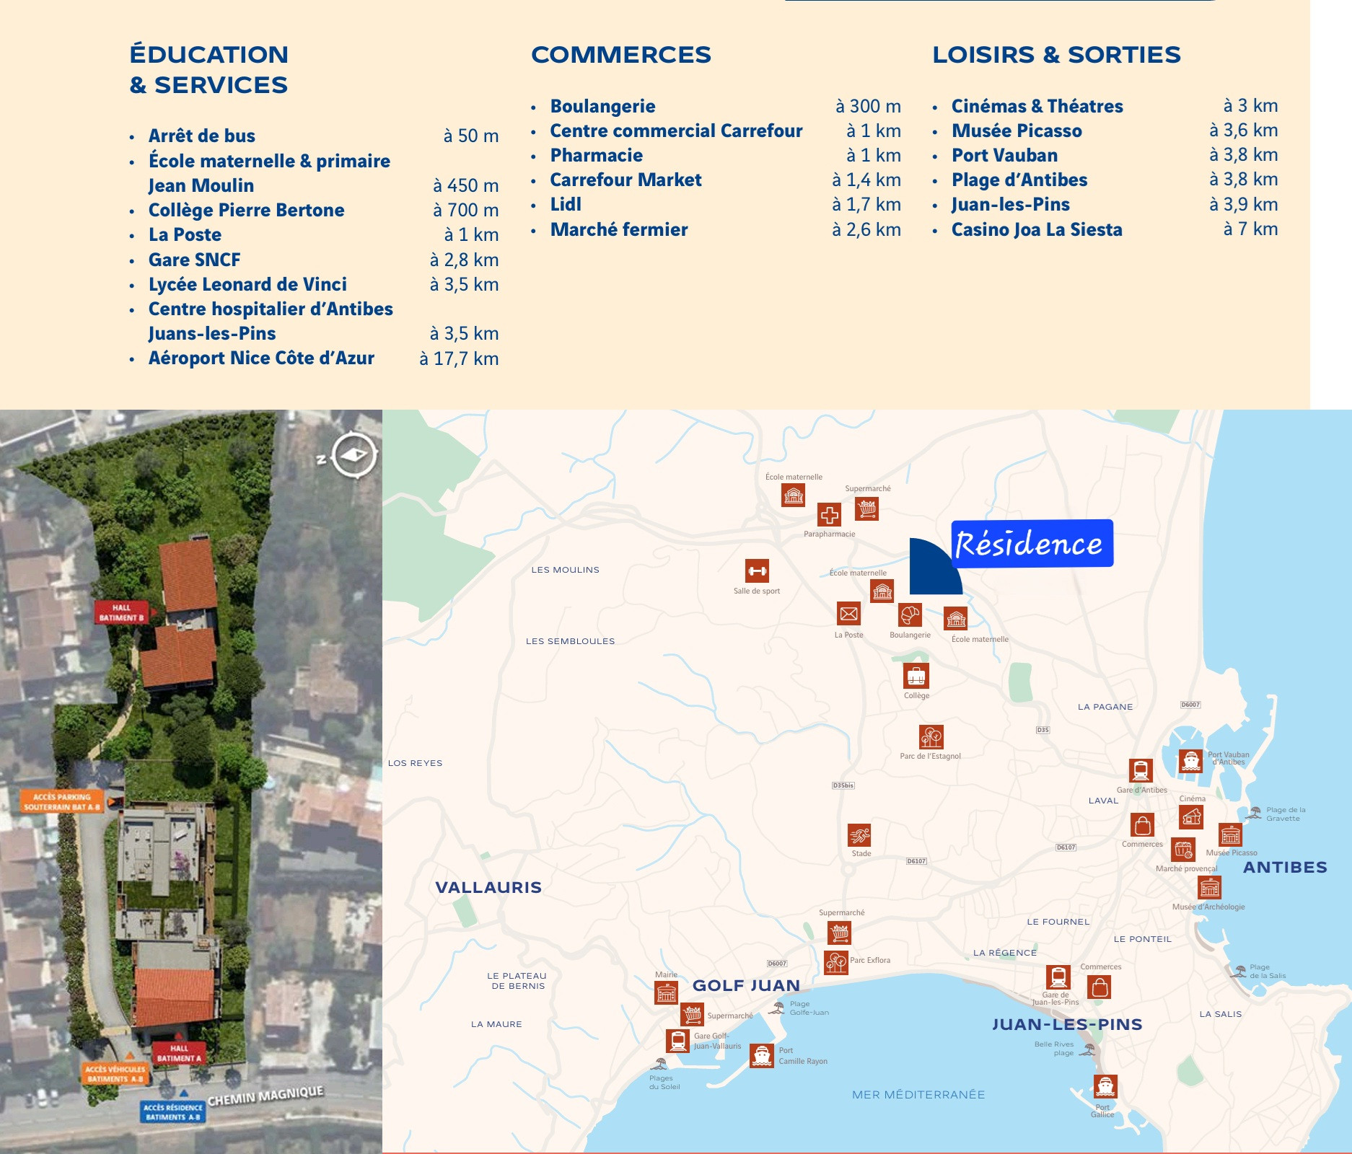Click the Mairie icon in Golf Juan
1352x1154 pixels.
666,993
